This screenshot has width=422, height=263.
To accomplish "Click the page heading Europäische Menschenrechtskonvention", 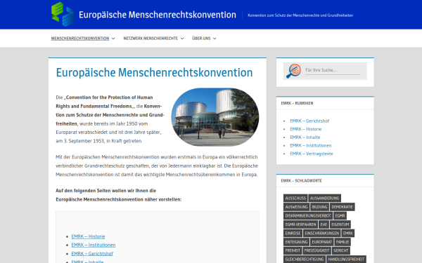I will pos(154,72).
